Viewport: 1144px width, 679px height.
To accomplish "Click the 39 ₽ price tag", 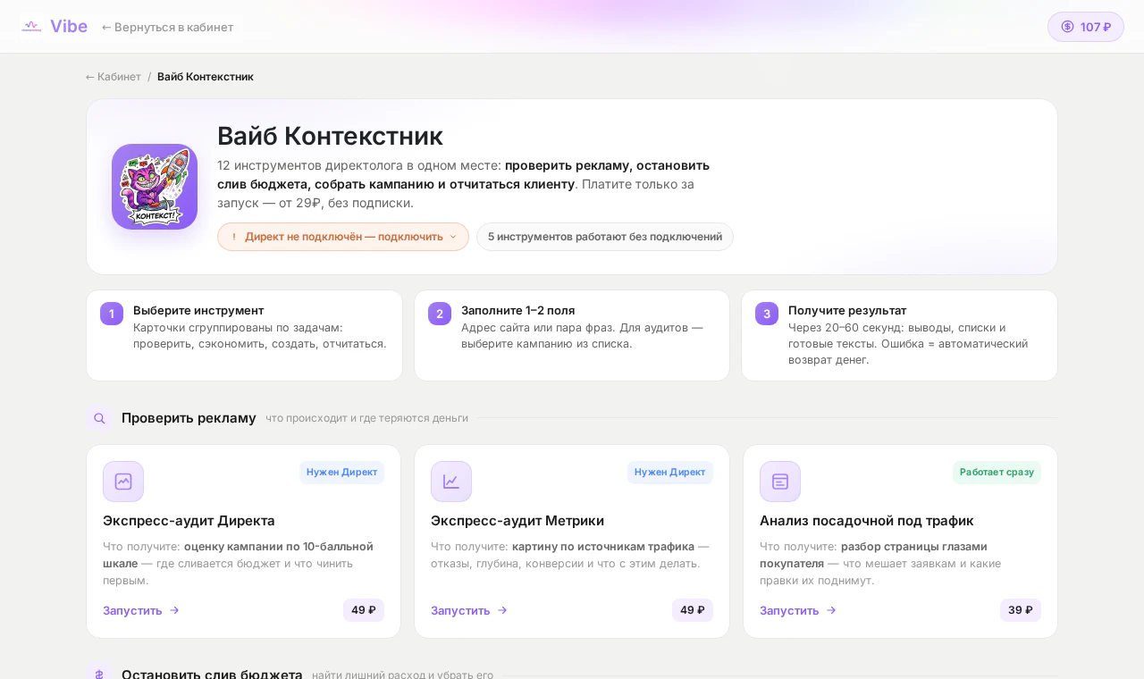I will click(x=1021, y=610).
